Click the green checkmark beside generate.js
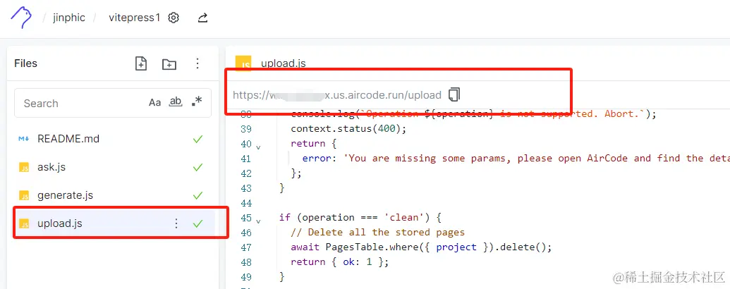This screenshot has width=730, height=289. point(198,195)
